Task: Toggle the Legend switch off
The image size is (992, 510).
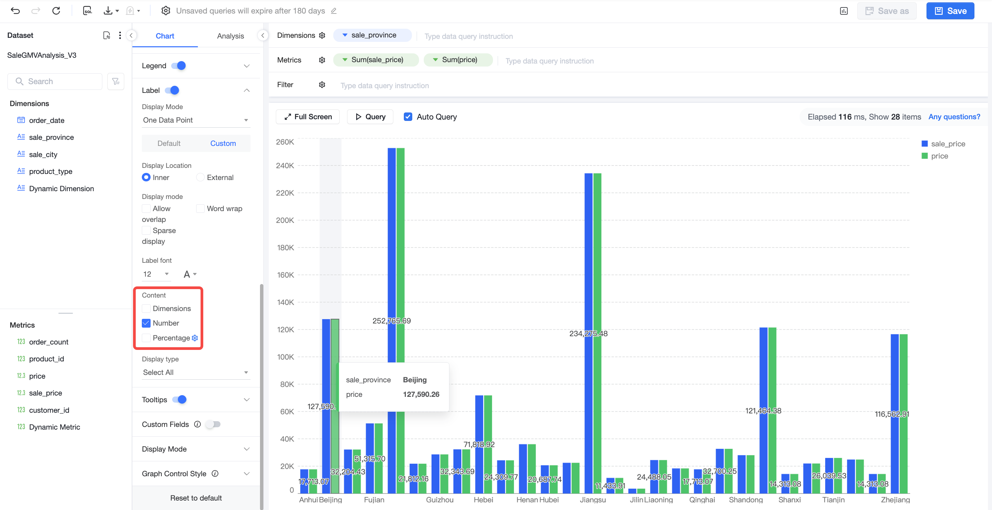Action: (179, 66)
